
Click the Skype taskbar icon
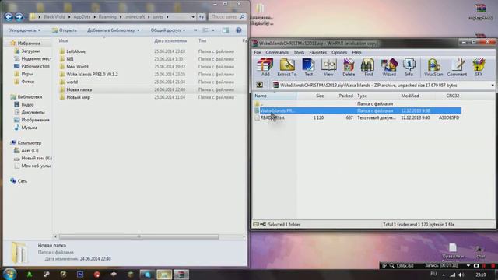click(x=147, y=275)
